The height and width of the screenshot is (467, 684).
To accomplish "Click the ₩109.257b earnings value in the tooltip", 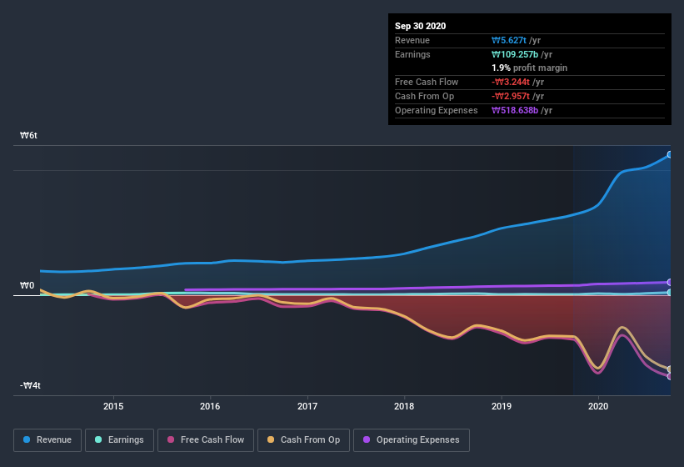I will click(518, 54).
